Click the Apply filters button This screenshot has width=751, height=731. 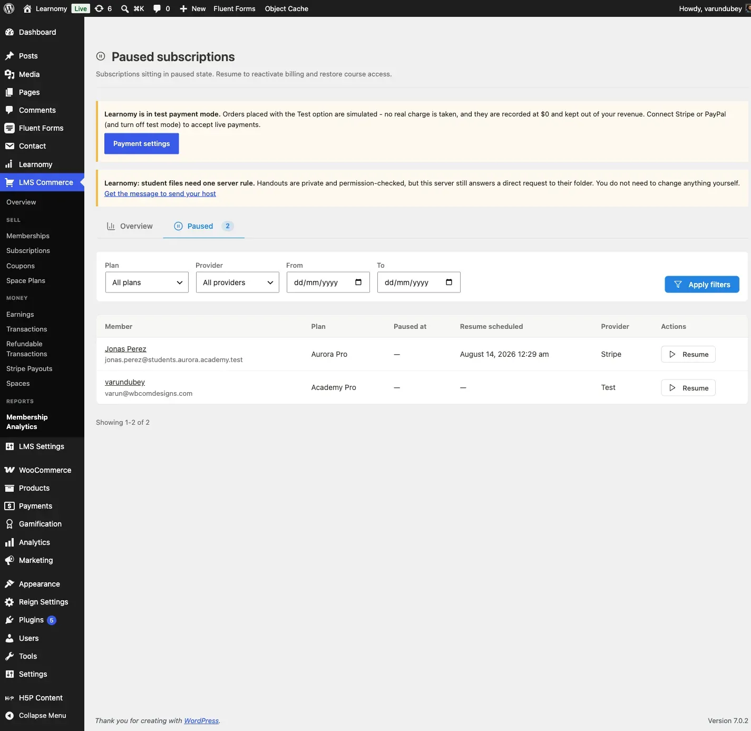tap(701, 285)
